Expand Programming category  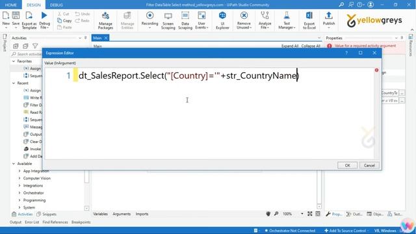19,200
